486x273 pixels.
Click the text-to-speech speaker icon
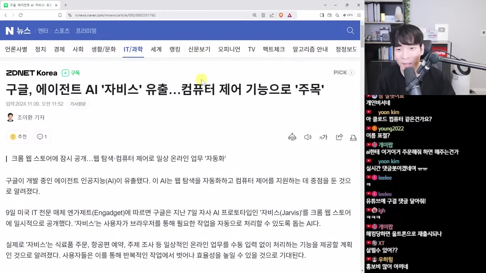[308, 137]
